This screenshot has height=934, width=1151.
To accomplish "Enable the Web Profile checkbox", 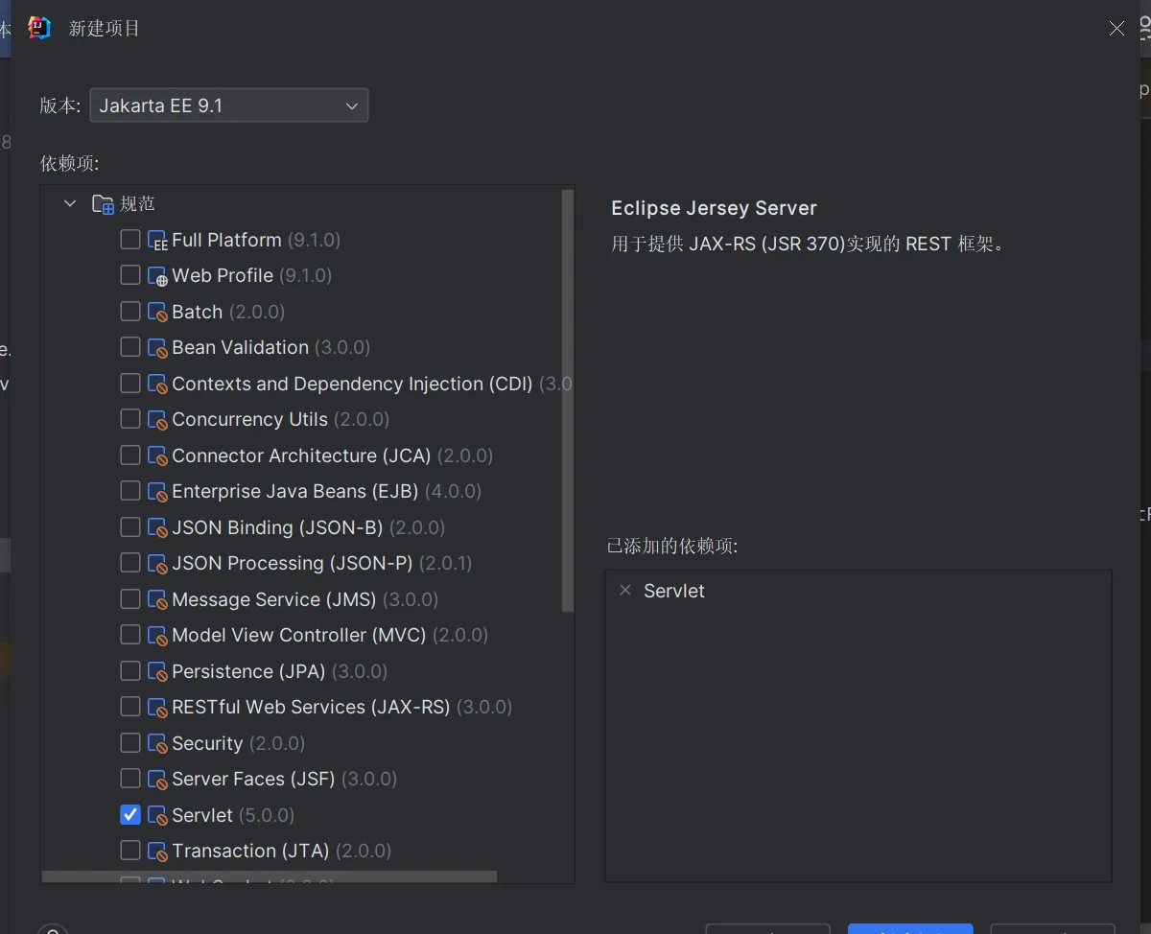I will [x=130, y=275].
